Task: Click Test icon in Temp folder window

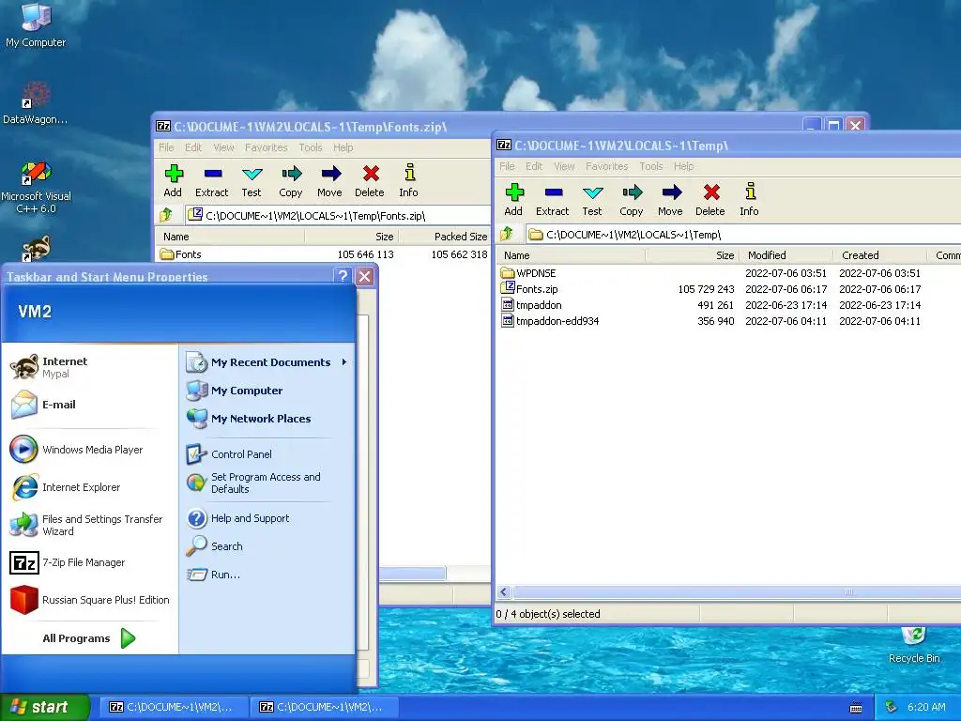Action: tap(592, 192)
